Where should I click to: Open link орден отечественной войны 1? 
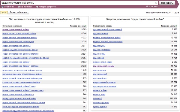[x=16, y=62]
